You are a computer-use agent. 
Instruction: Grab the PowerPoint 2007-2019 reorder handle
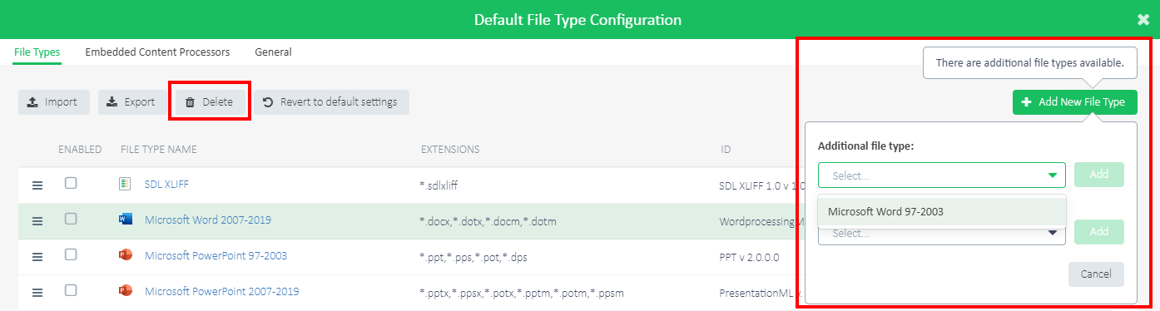(x=37, y=293)
